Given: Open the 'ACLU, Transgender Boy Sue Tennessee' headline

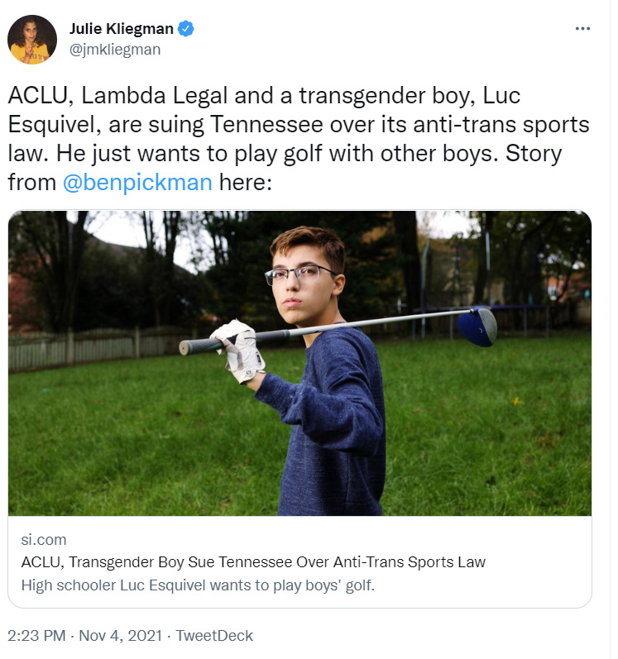Looking at the screenshot, I should [253, 562].
